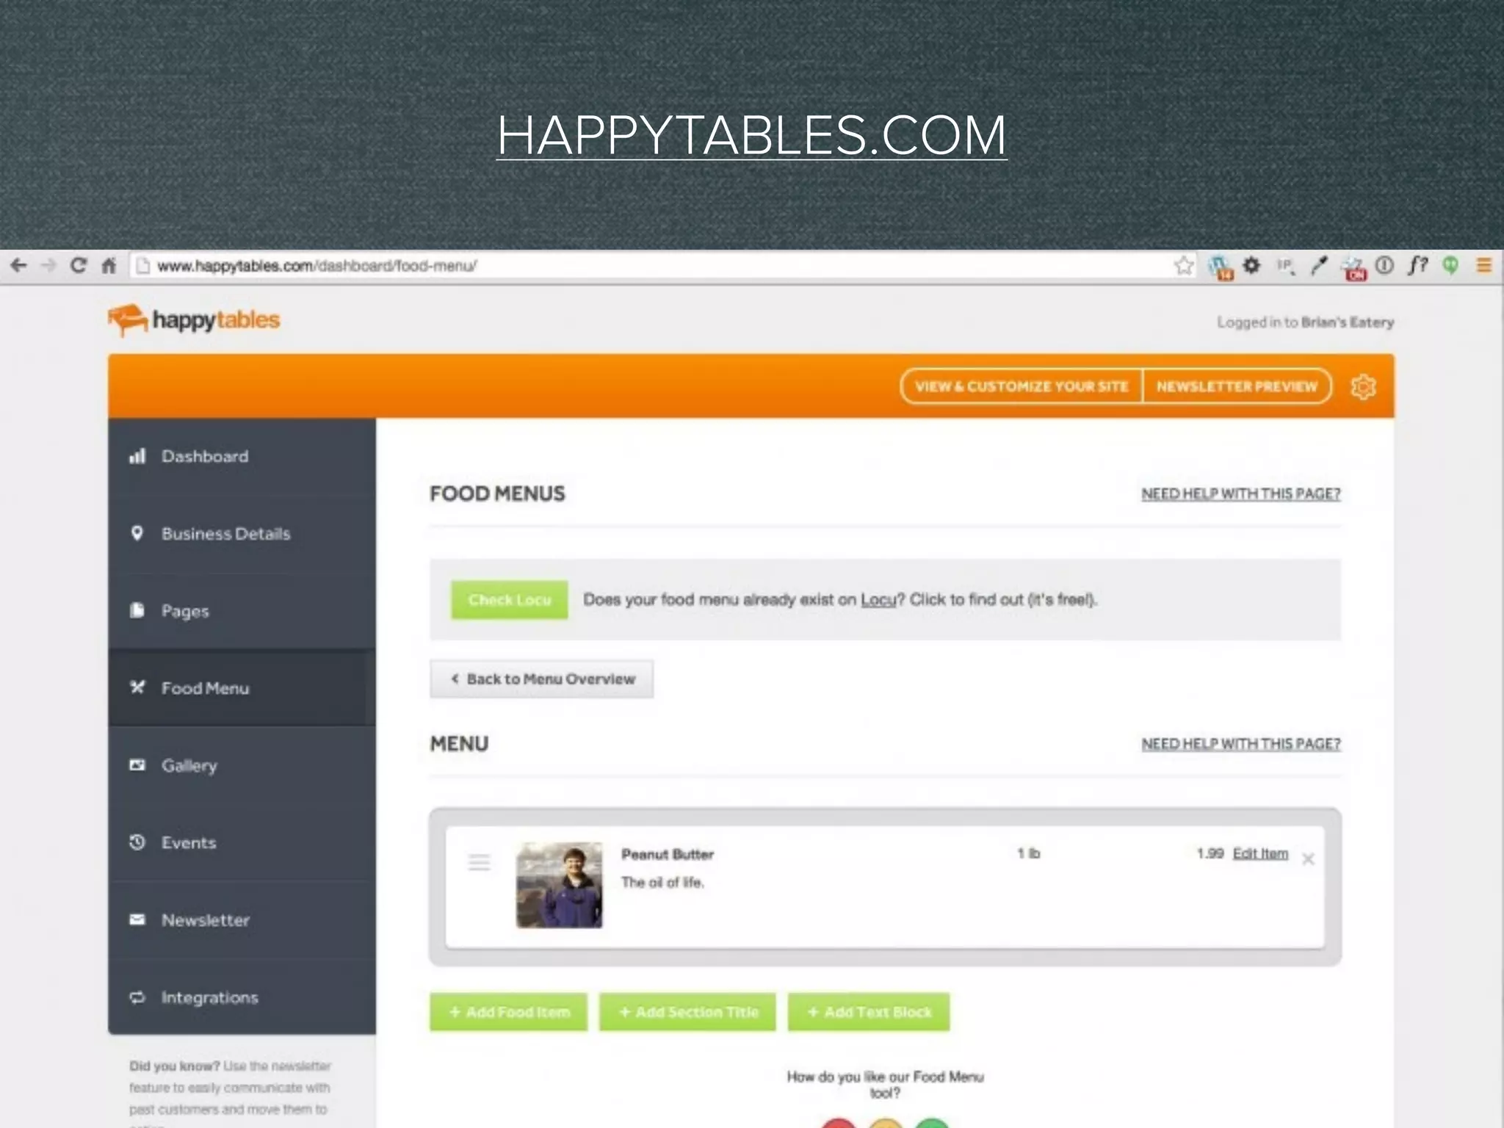Image resolution: width=1504 pixels, height=1128 pixels.
Task: Click the Peanut Butter item photo
Action: 560,885
